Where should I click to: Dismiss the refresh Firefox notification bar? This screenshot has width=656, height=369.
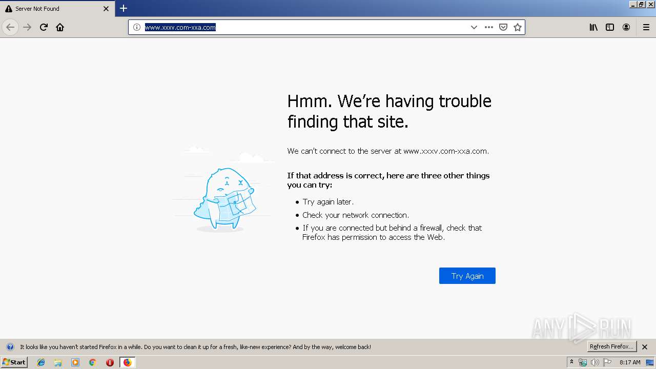pyautogui.click(x=645, y=347)
